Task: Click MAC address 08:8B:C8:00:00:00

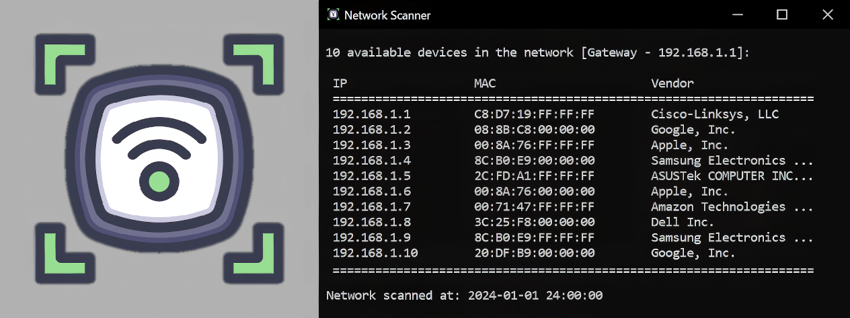Action: tap(535, 130)
